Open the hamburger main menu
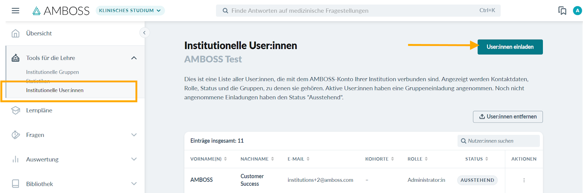 (x=15, y=11)
